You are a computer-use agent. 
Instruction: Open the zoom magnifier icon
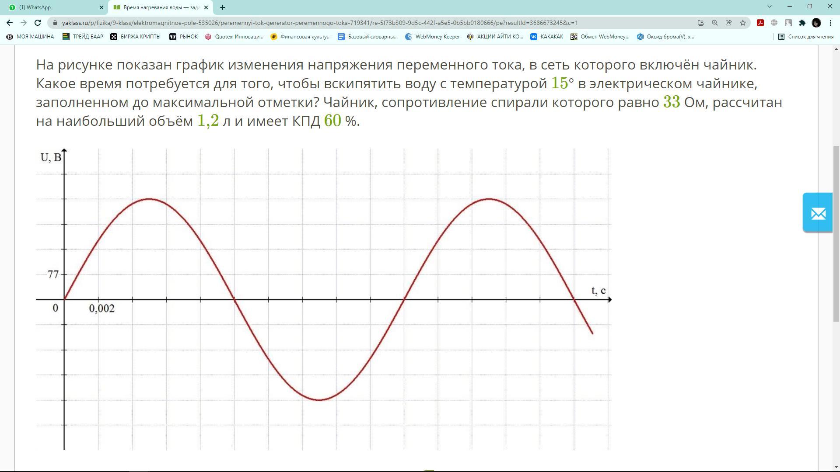tap(715, 23)
